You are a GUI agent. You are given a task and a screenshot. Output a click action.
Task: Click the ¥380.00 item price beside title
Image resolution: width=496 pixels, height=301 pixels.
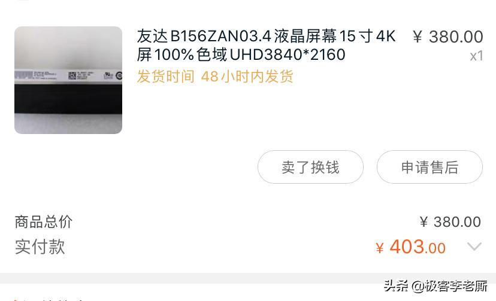tap(448, 37)
